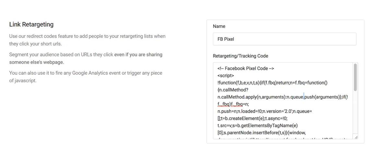Click the "Retargeting/Tracking Code" label
Image resolution: width=389 pixels, height=155 pixels.
pyautogui.click(x=241, y=56)
